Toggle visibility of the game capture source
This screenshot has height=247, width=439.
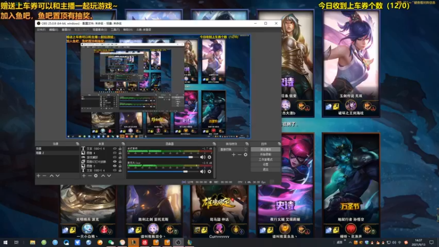tap(115, 158)
